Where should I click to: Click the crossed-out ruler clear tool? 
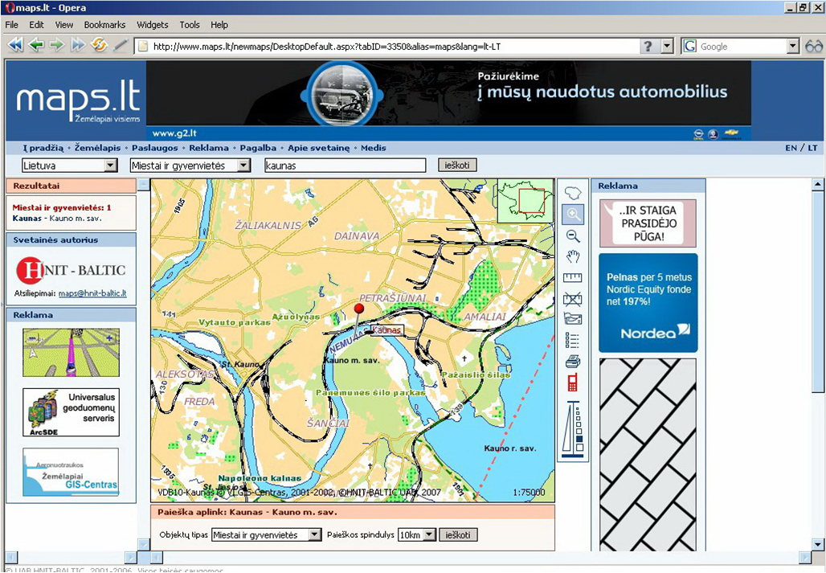click(x=573, y=299)
